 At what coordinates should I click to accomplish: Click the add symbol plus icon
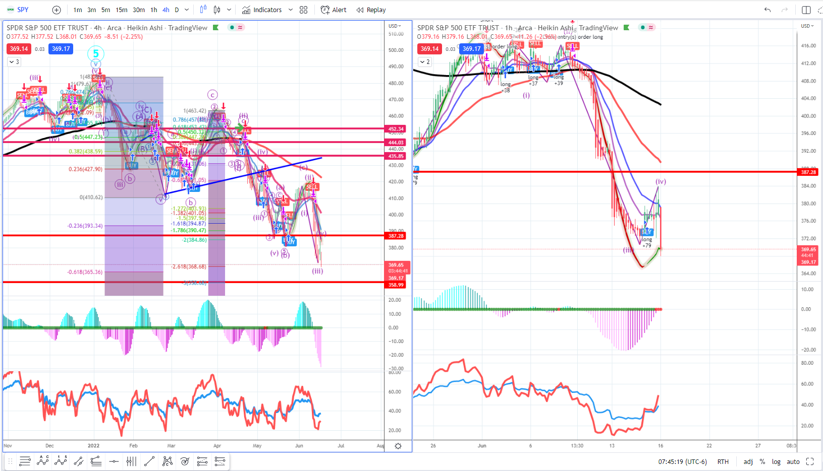57,10
